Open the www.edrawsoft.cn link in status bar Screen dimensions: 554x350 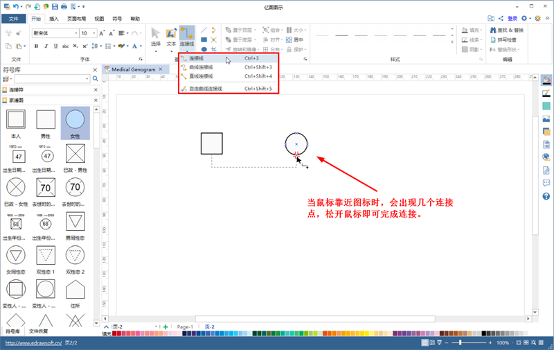(33, 342)
